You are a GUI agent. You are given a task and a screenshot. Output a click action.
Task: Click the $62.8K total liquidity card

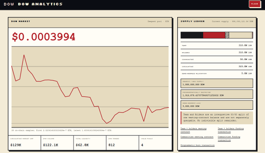pyautogui.click(x=90, y=143)
